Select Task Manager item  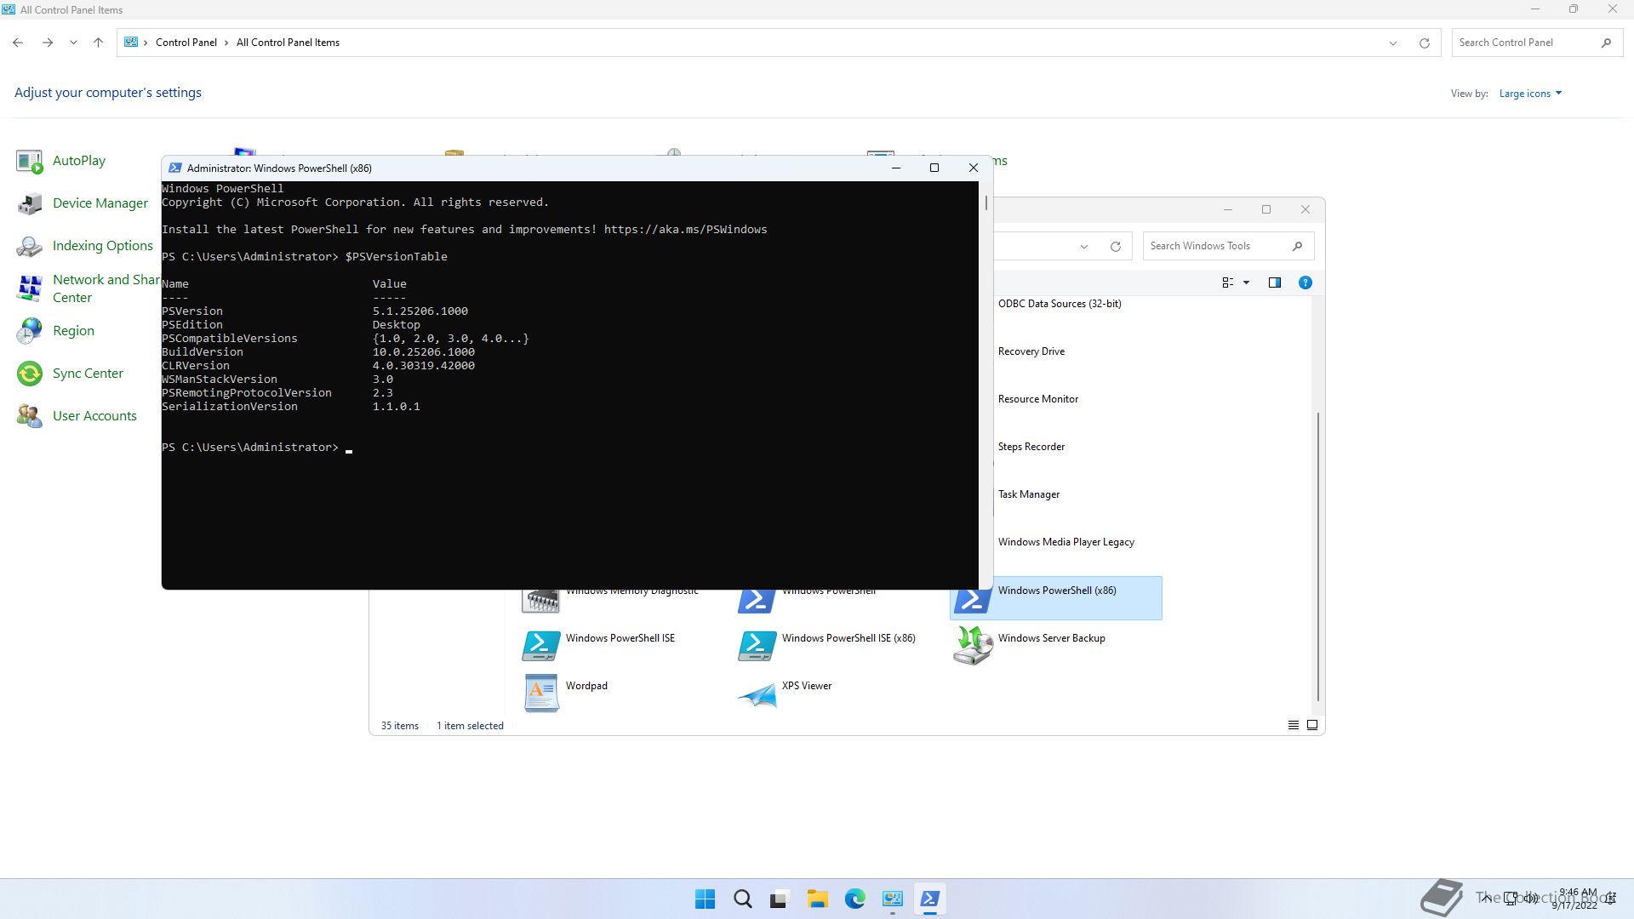(x=1029, y=494)
